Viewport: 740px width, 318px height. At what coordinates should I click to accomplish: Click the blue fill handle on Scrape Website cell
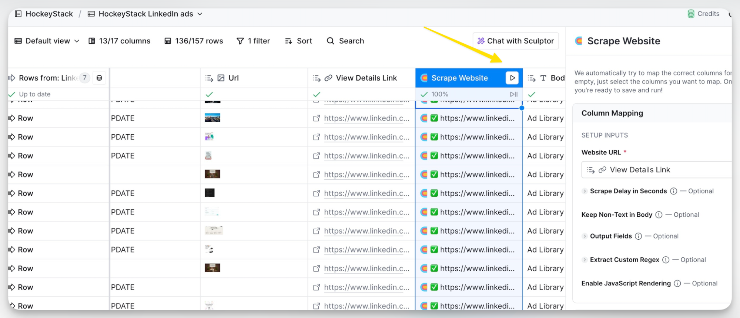click(x=522, y=108)
